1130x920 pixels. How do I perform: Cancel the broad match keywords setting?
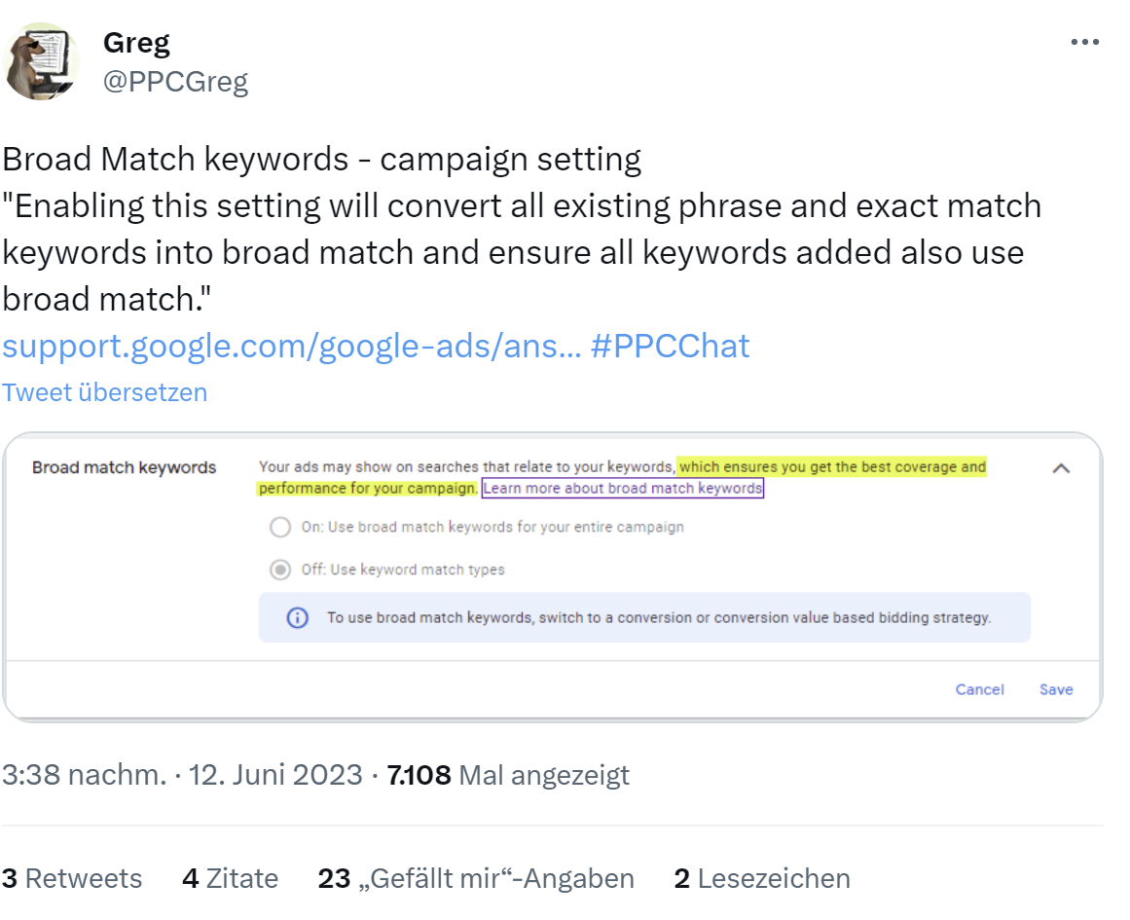pos(979,689)
